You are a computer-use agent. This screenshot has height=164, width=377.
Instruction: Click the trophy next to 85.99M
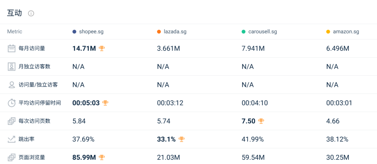[x=102, y=157]
